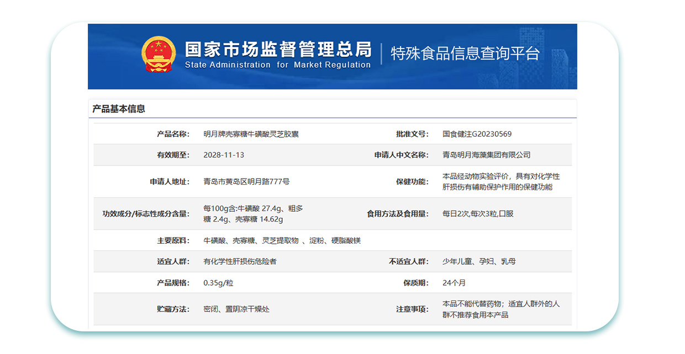Click shelf life value 24个月
Screen dimensions: 685x354
454,283
